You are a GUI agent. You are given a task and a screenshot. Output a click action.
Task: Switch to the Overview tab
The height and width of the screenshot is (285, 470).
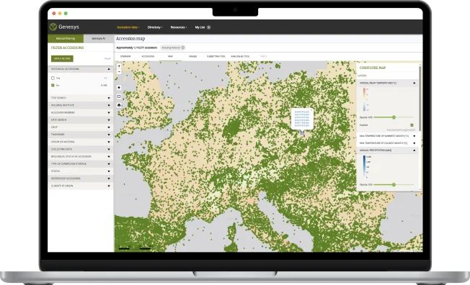tap(125, 56)
